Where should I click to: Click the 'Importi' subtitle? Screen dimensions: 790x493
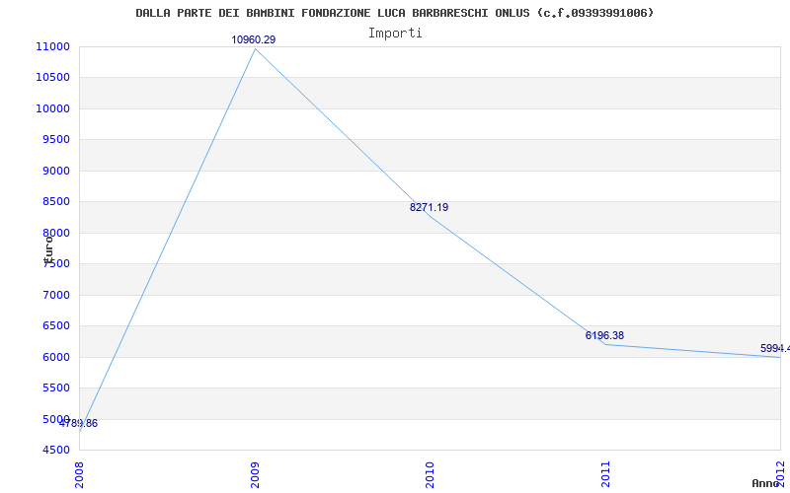click(x=395, y=34)
